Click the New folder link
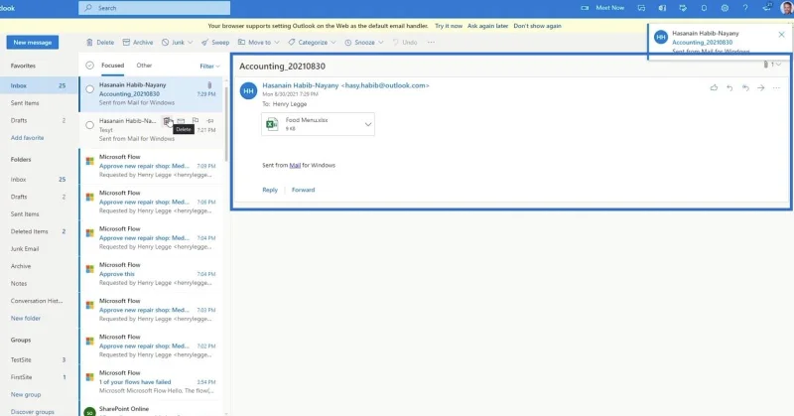Viewport: 794px width, 416px height. pos(26,319)
